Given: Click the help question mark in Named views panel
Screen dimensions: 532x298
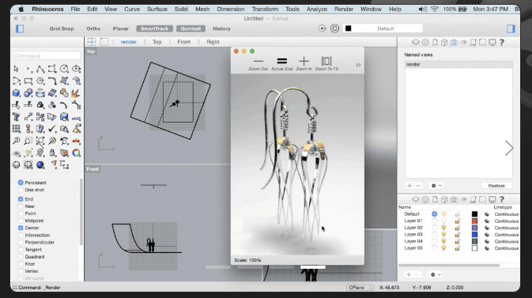Looking at the screenshot, I should point(502,43).
